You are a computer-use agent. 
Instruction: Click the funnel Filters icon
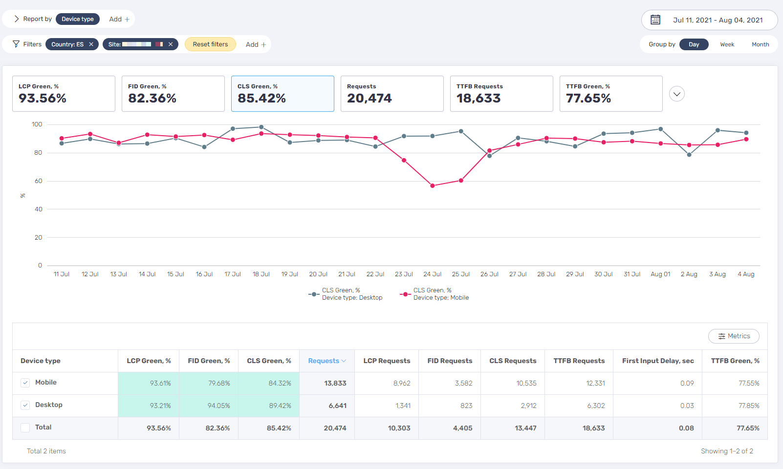point(16,44)
